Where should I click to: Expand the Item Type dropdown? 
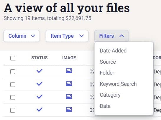click(67, 36)
